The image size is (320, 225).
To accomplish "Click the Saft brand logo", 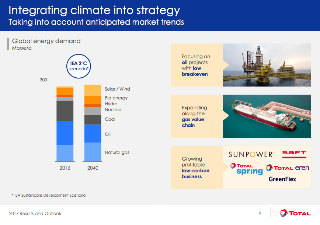I will click(294, 154).
